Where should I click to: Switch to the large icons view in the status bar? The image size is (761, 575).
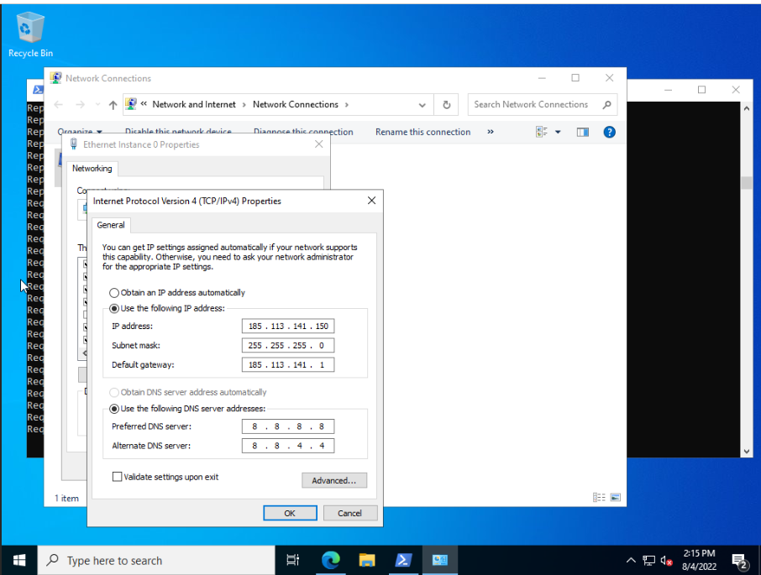point(616,498)
